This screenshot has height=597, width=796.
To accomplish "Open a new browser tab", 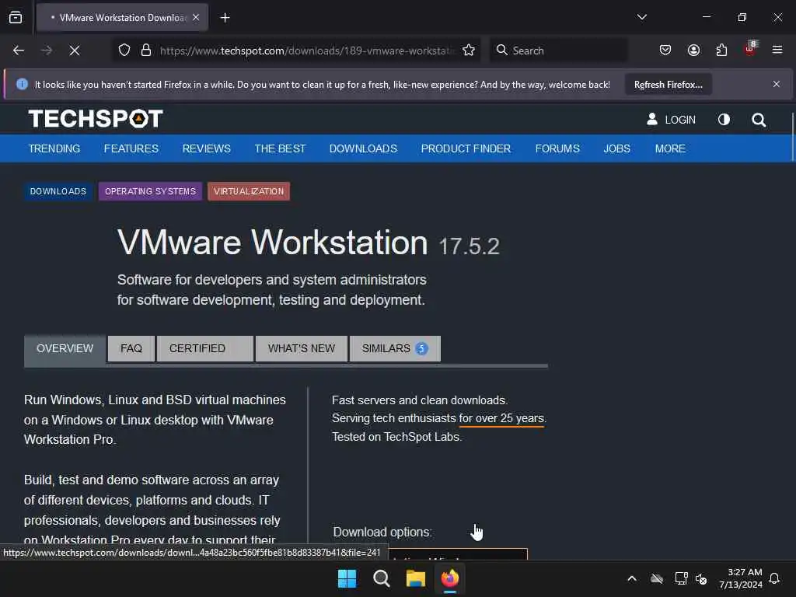I will (x=225, y=18).
